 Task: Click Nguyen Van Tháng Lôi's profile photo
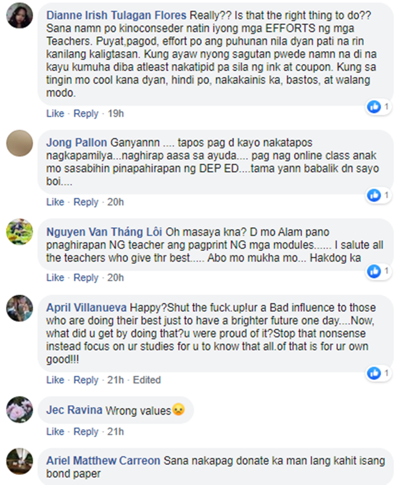click(x=19, y=232)
